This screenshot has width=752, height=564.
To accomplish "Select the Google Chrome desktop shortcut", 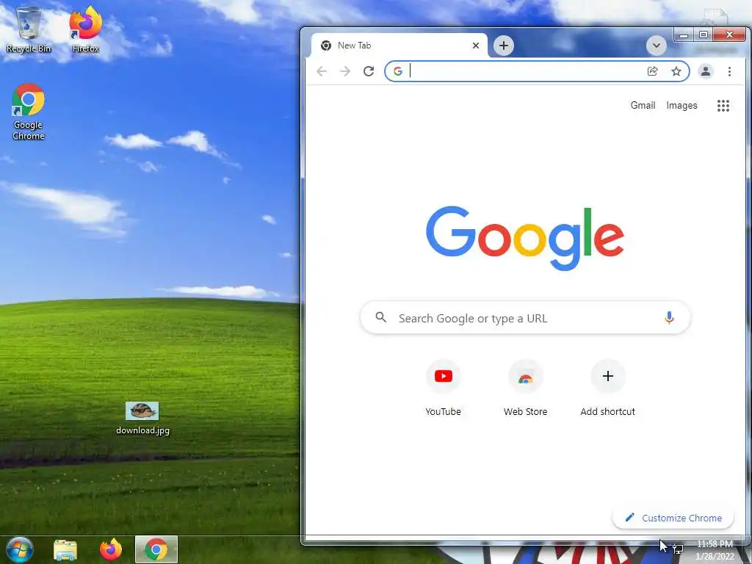I will pos(29,112).
